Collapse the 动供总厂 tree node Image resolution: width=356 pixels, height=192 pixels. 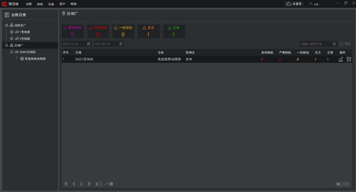(7, 26)
